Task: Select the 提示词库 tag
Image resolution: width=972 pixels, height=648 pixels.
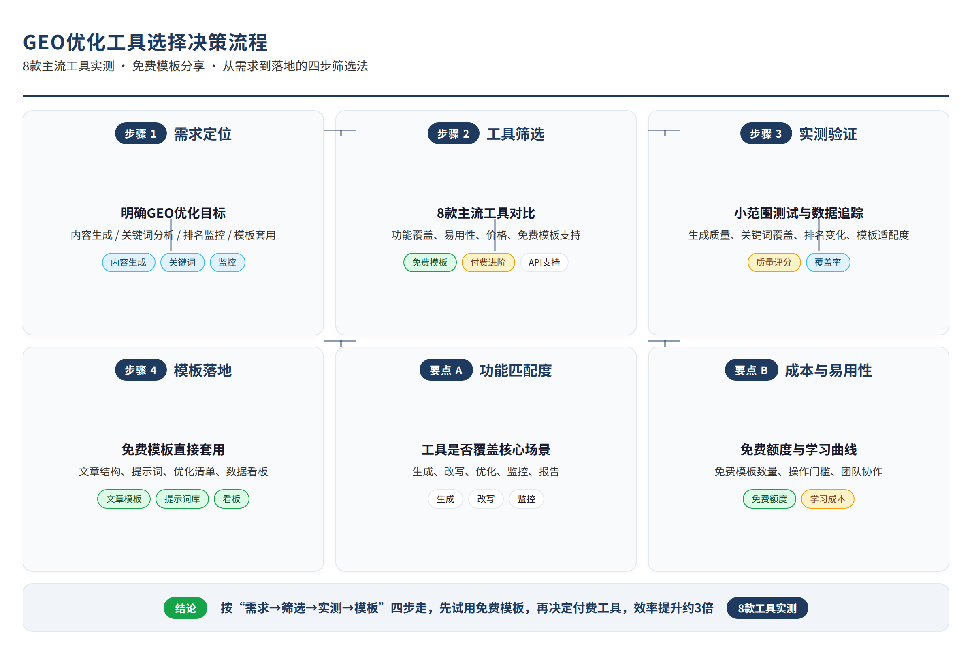Action: point(182,499)
